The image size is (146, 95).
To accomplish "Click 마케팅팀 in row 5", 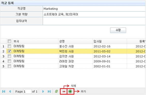I will 19,66.
